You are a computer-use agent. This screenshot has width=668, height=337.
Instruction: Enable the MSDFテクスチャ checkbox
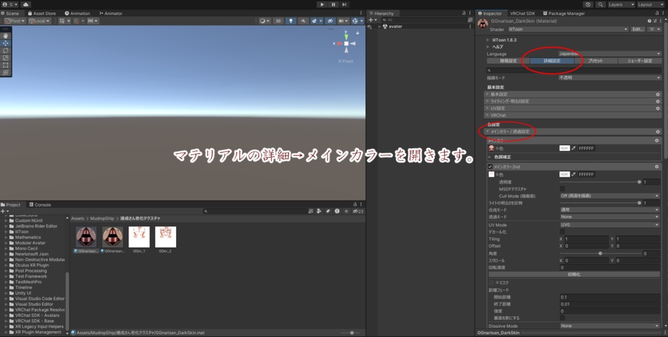(x=562, y=189)
